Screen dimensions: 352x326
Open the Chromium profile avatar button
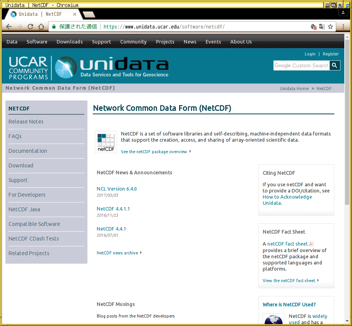coord(343,13)
